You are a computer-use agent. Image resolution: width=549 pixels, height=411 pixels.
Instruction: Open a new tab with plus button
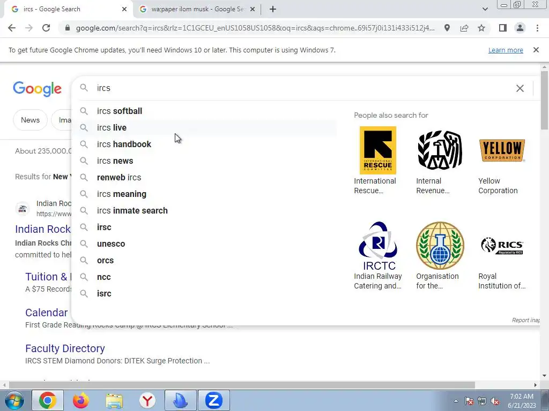pyautogui.click(x=273, y=9)
